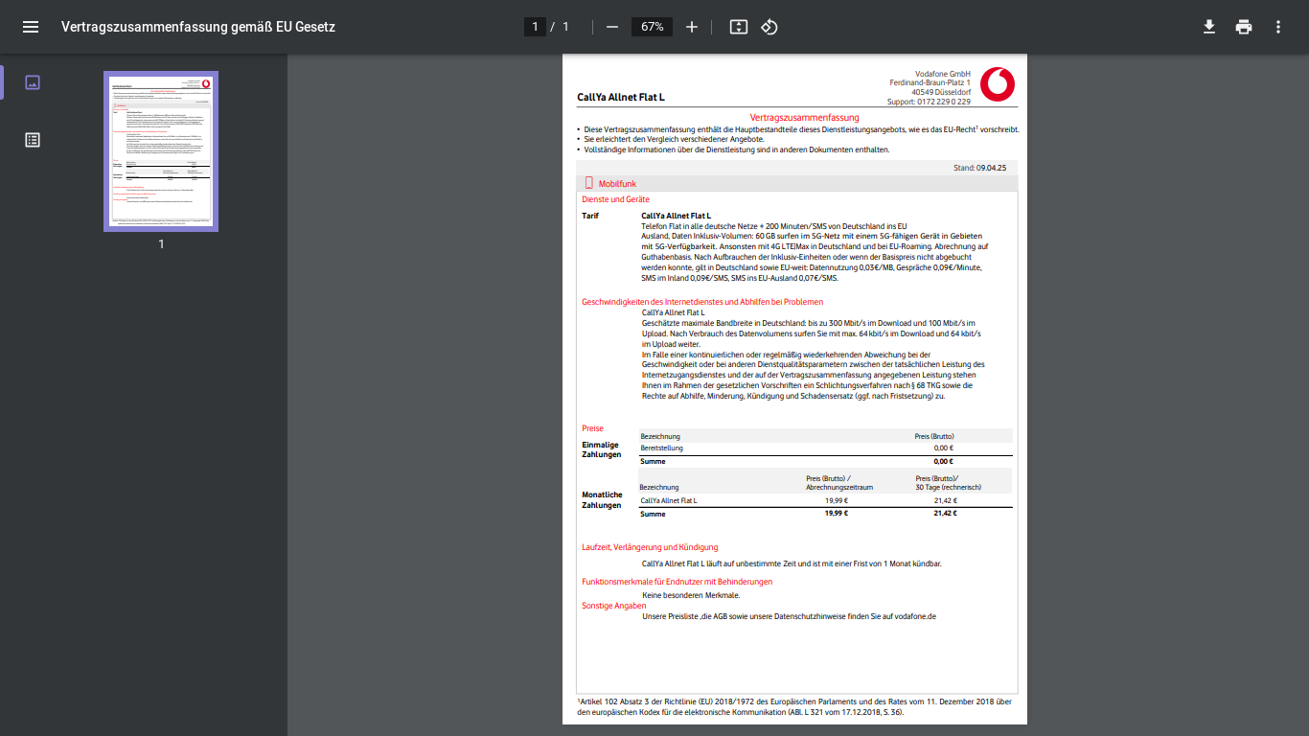Click the 'Einmalige Zahlungen' label
This screenshot has width=1309, height=736.
[x=601, y=449]
